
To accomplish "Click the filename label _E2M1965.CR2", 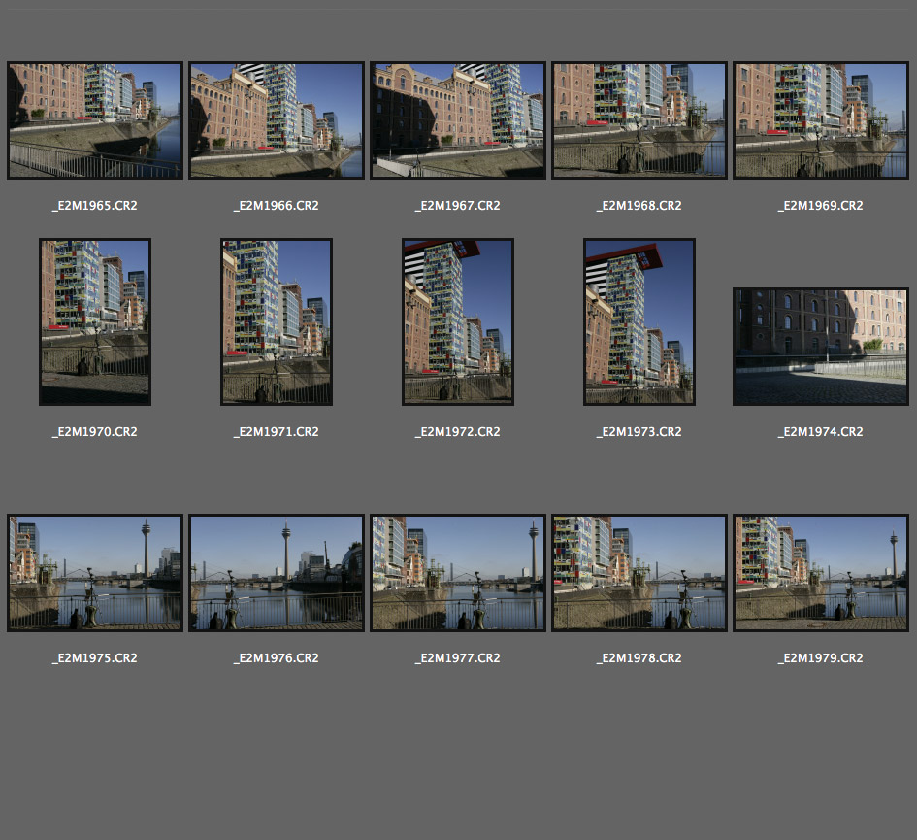I will pos(95,206).
